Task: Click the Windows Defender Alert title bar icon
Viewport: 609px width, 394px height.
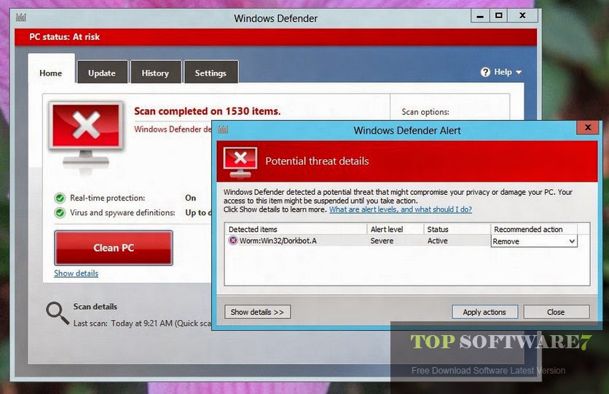Action: (x=223, y=129)
